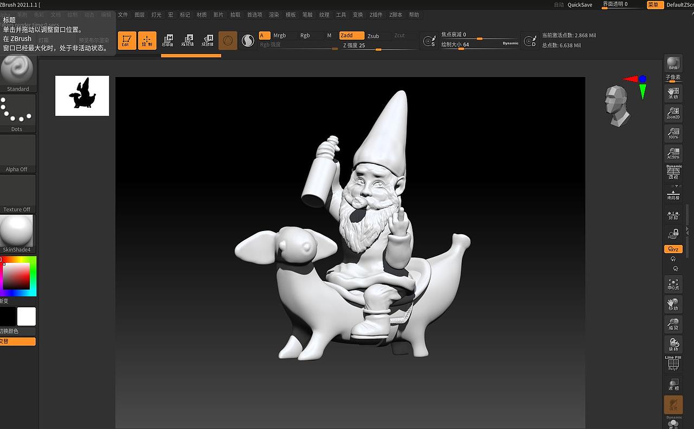Viewport: 694px width, 429px height.
Task: Enable M material-only mode
Action: (330, 36)
